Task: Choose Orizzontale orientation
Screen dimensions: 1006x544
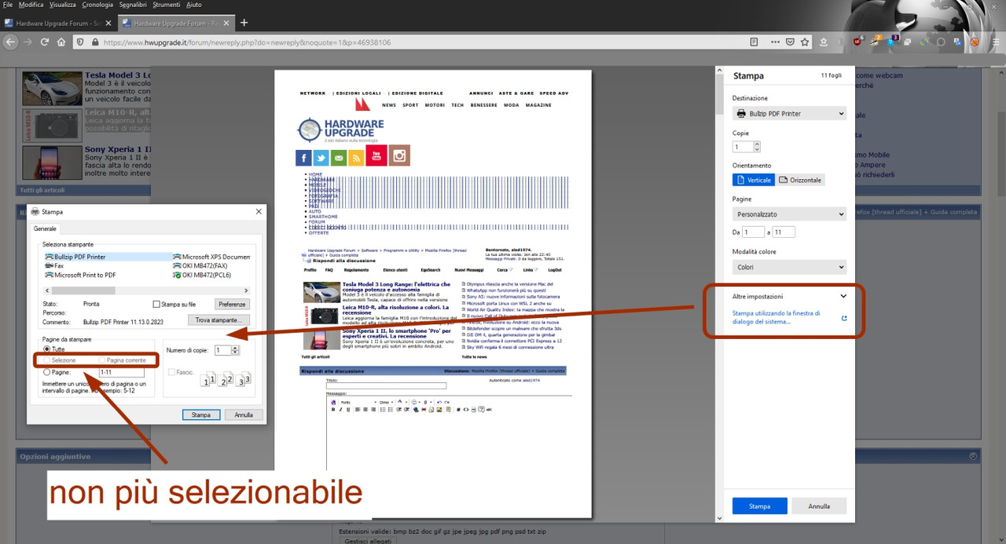Action: 800,180
